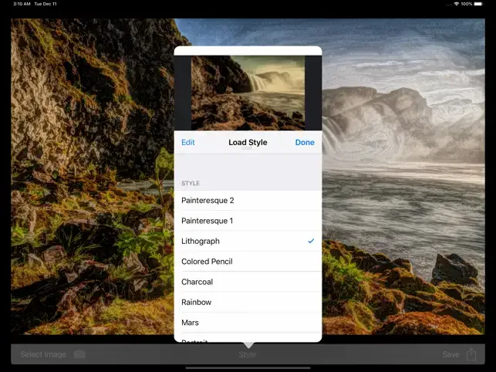
Task: Tap the camera icon beside Select Image
Action: click(x=79, y=354)
